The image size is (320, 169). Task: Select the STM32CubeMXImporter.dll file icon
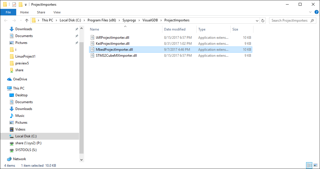pyautogui.click(x=92, y=55)
